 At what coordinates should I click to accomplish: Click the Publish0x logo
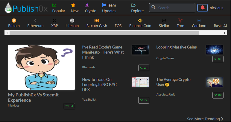click(26, 8)
